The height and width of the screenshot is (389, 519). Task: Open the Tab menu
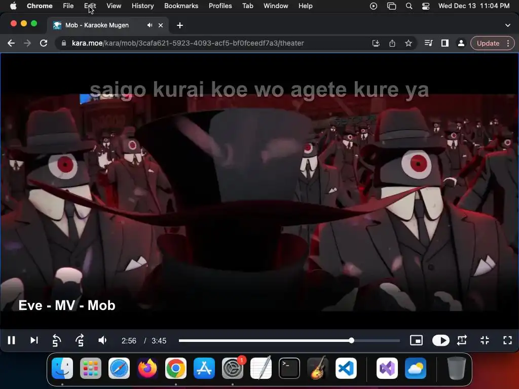pyautogui.click(x=247, y=6)
